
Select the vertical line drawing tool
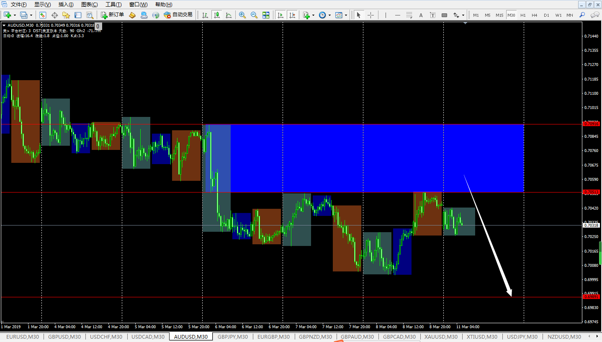pyautogui.click(x=386, y=15)
